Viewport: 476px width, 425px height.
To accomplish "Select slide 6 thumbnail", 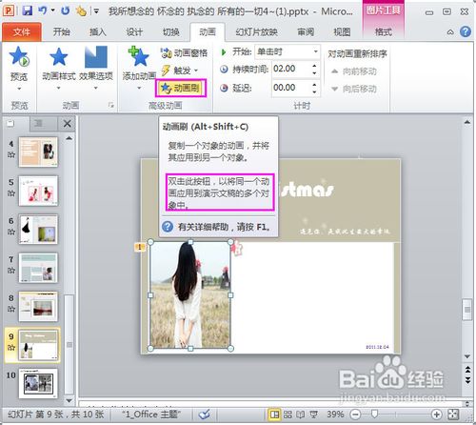I will 38,230.
